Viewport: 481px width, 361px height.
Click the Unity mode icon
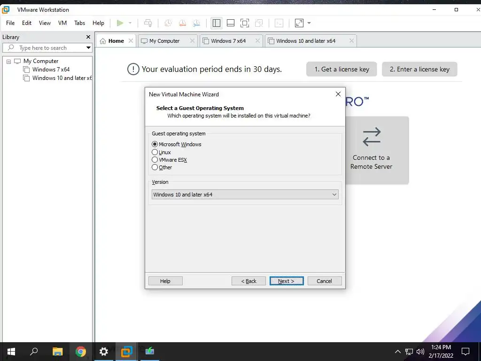point(259,23)
